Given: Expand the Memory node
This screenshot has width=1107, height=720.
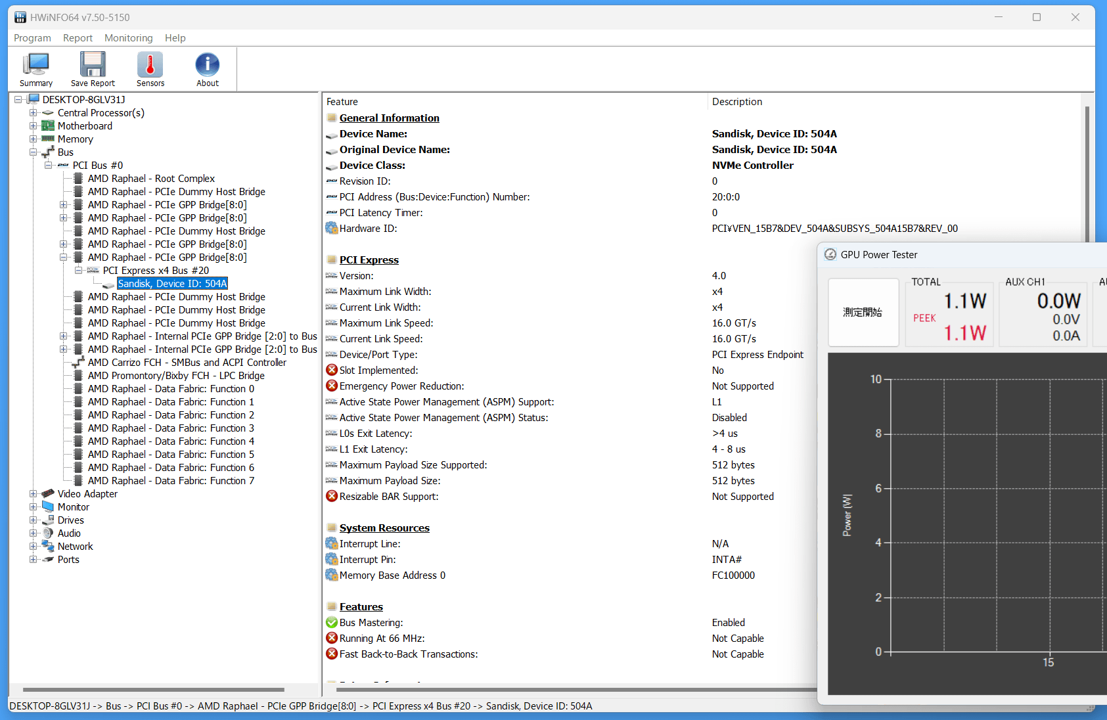Looking at the screenshot, I should pos(33,139).
